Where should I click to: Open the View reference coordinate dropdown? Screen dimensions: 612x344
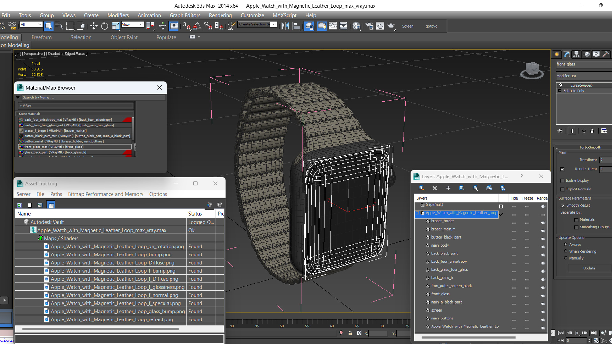tap(133, 25)
